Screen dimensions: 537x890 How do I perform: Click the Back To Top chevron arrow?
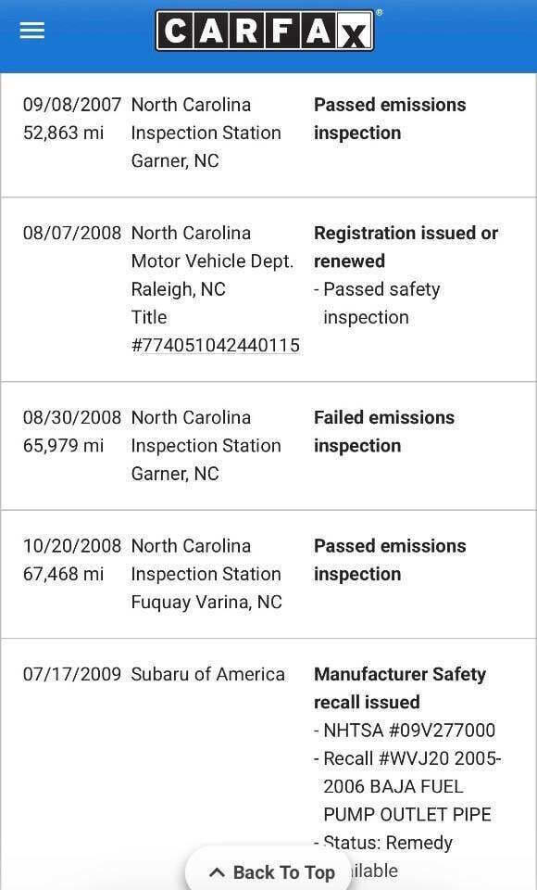pyautogui.click(x=218, y=872)
